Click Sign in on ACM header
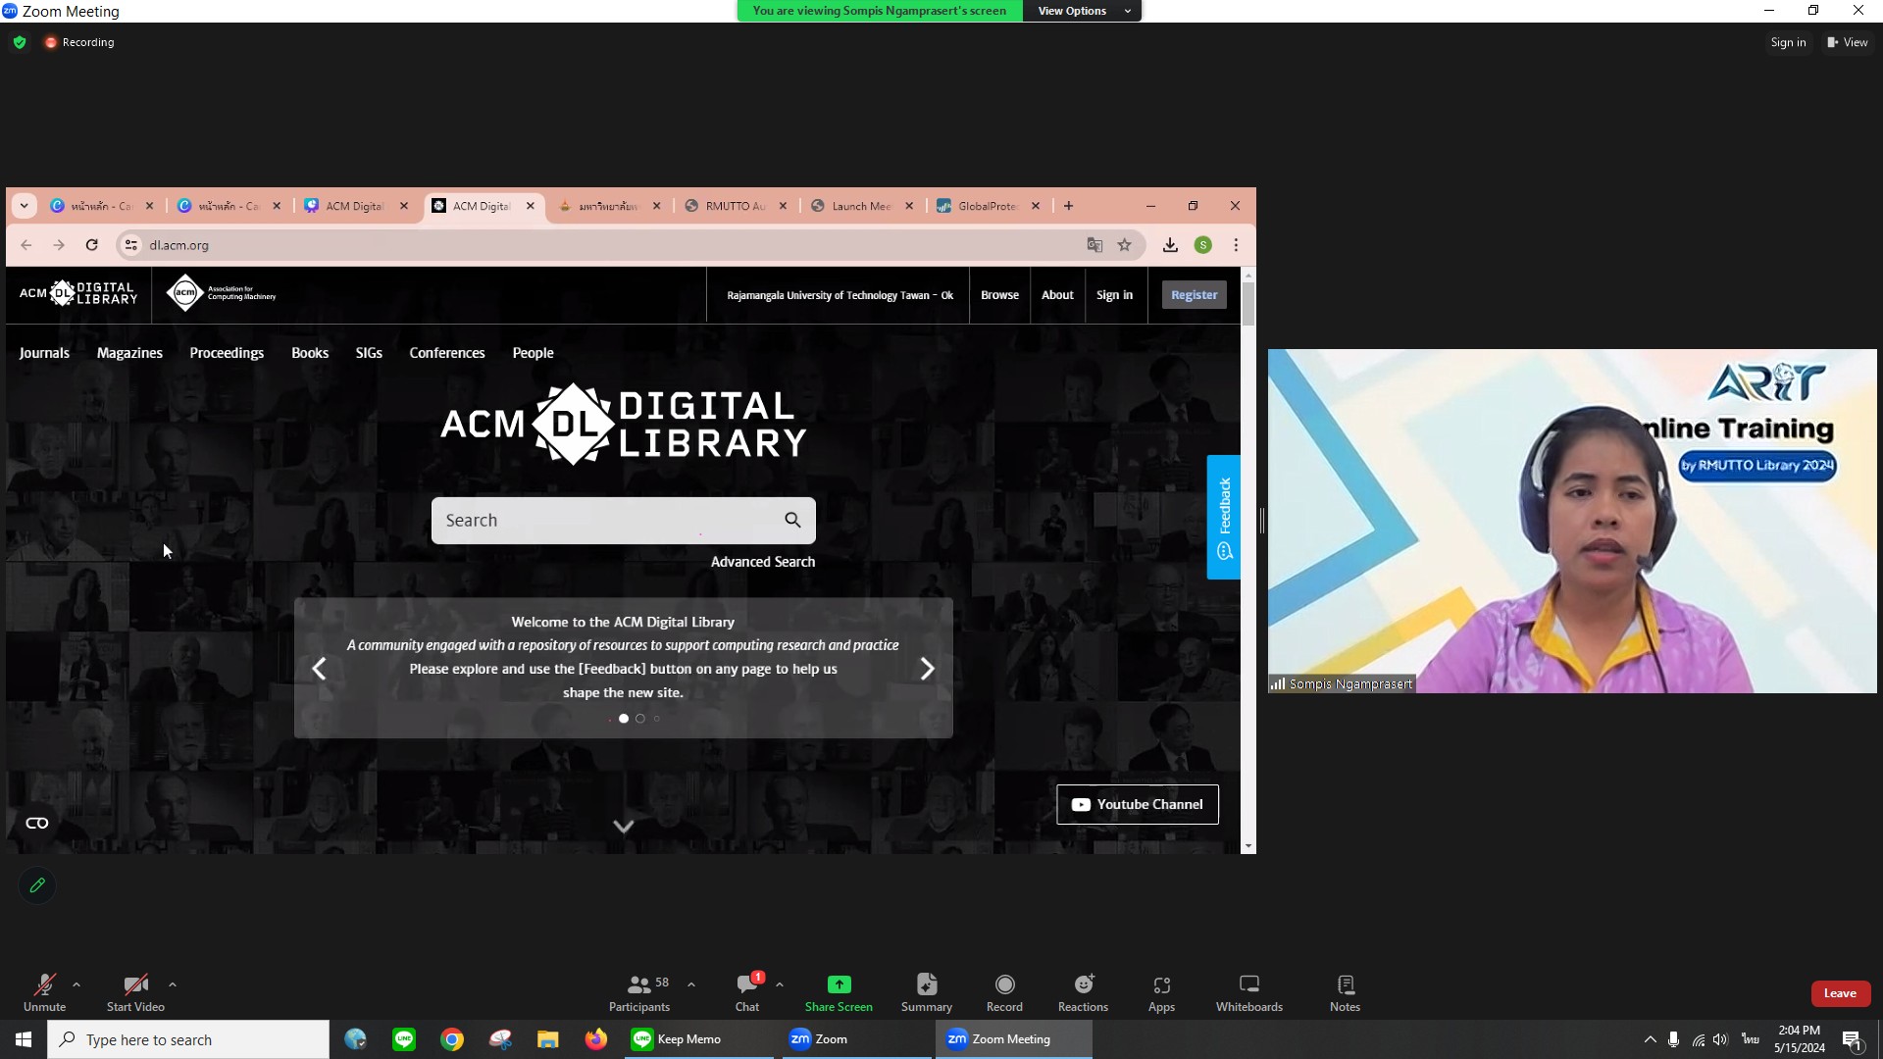 click(x=1114, y=295)
